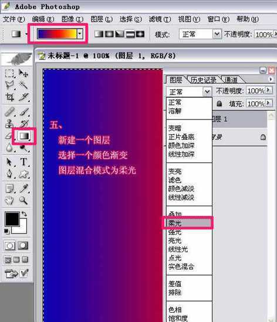277x322 pixels.
Task: Select the Blur tool
Action: pyautogui.click(x=9, y=148)
